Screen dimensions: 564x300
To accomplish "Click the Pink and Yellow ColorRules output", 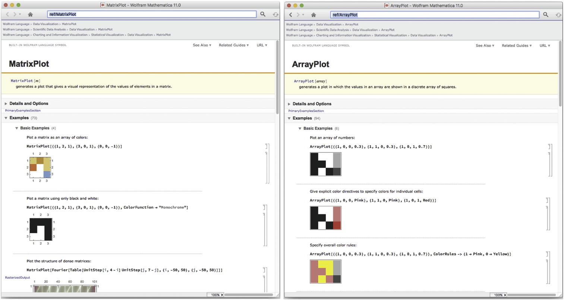I will pos(325,272).
